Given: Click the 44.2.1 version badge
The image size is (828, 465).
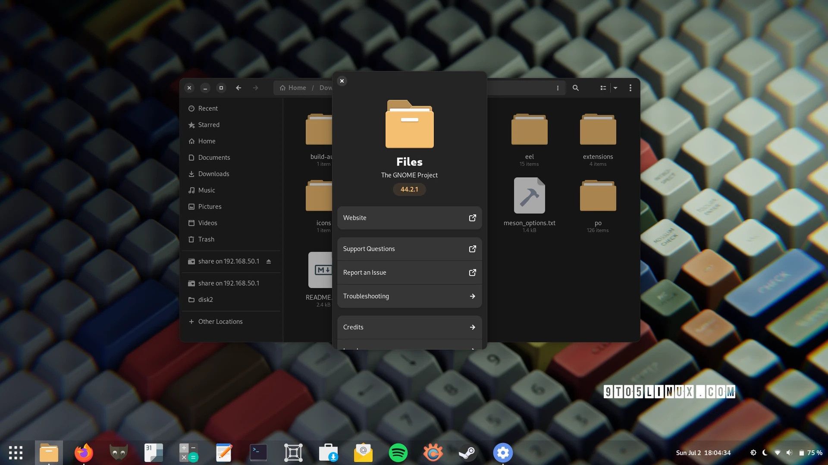Looking at the screenshot, I should (409, 189).
